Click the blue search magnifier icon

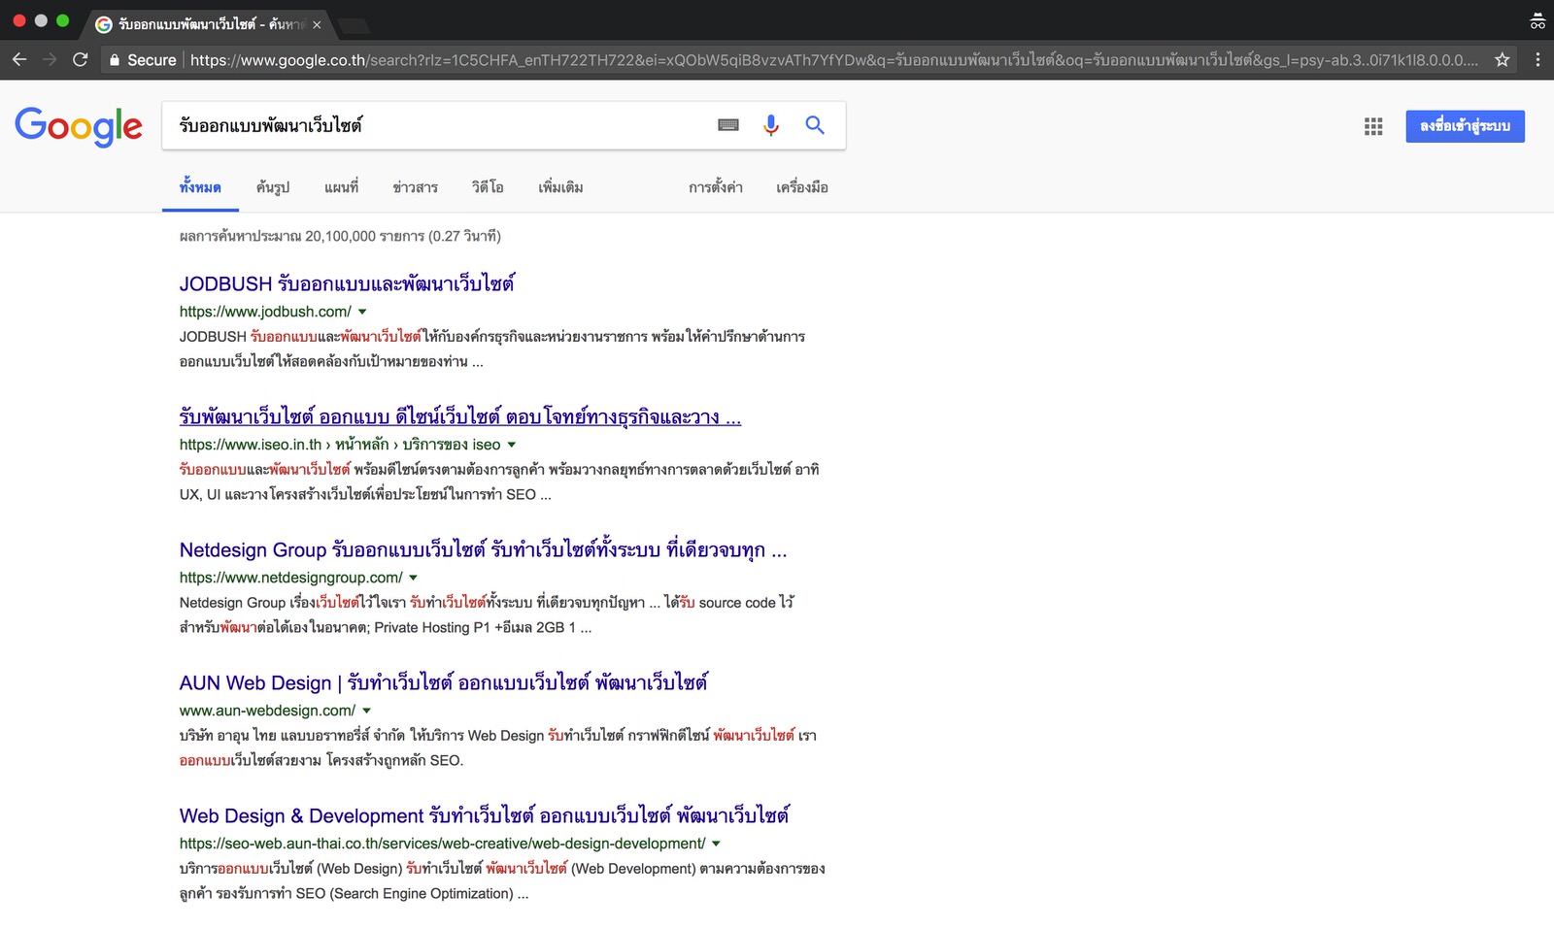815,125
